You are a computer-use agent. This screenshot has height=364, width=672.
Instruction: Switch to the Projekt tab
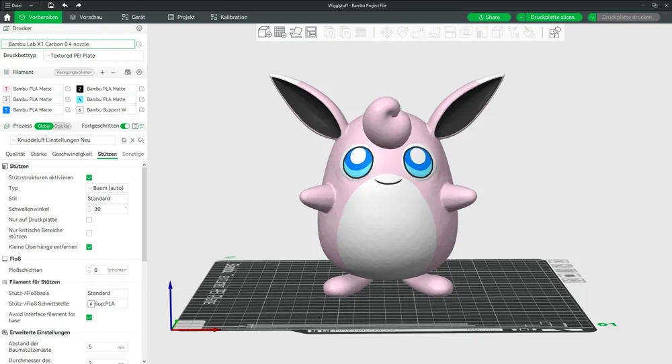[x=181, y=17]
